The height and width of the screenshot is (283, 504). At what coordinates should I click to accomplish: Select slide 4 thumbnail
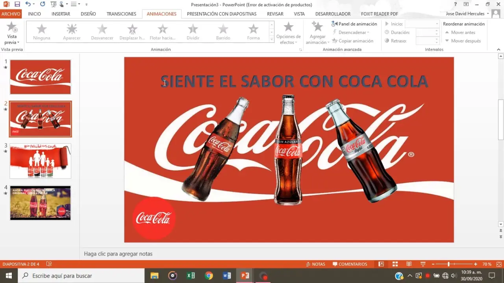(40, 203)
